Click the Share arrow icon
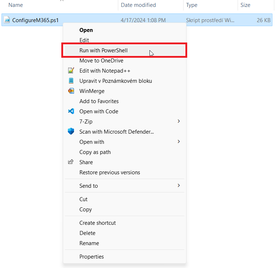Viewport: 275px width, 268px height. point(71,162)
